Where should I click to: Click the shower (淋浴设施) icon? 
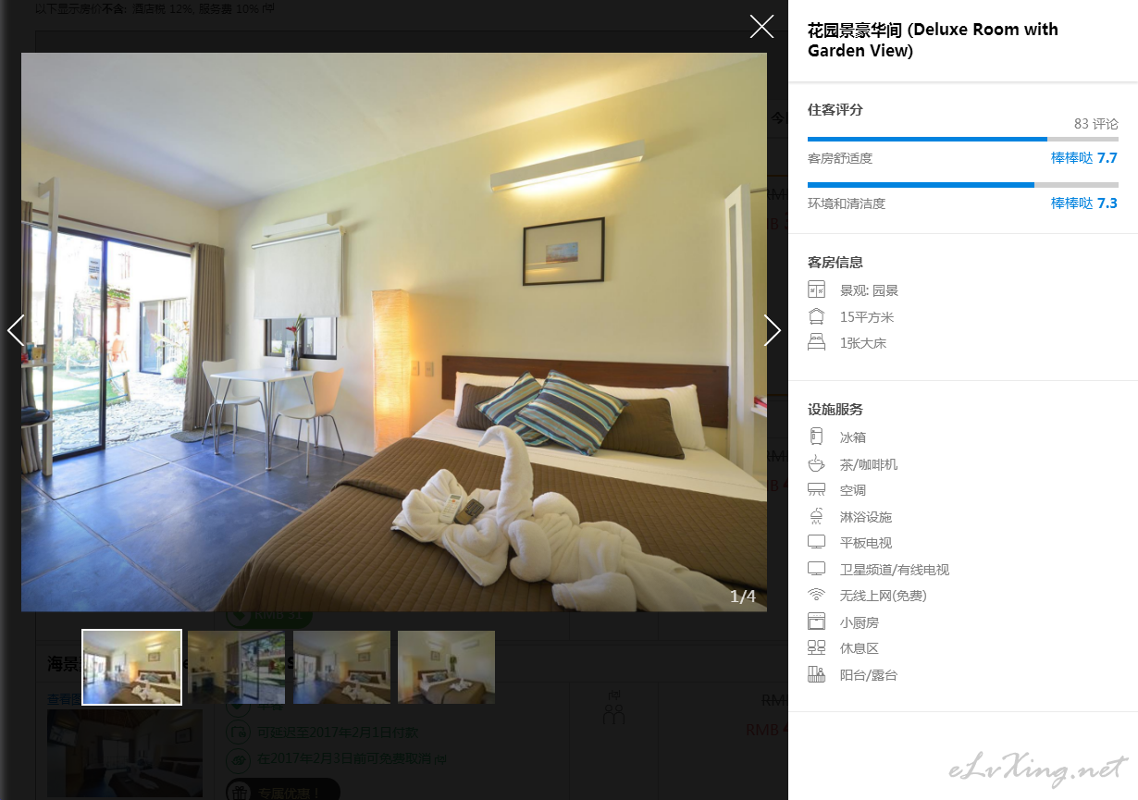(x=816, y=516)
